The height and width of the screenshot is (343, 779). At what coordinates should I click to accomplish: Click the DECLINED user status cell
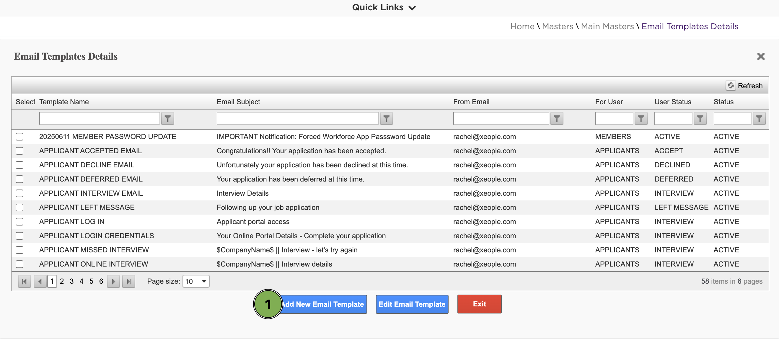pyautogui.click(x=672, y=165)
